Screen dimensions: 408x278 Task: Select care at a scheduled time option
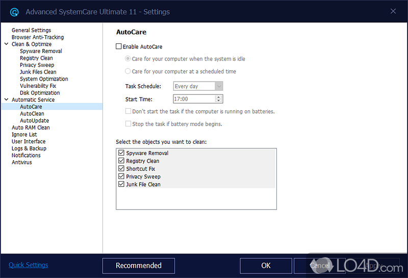pyautogui.click(x=128, y=71)
